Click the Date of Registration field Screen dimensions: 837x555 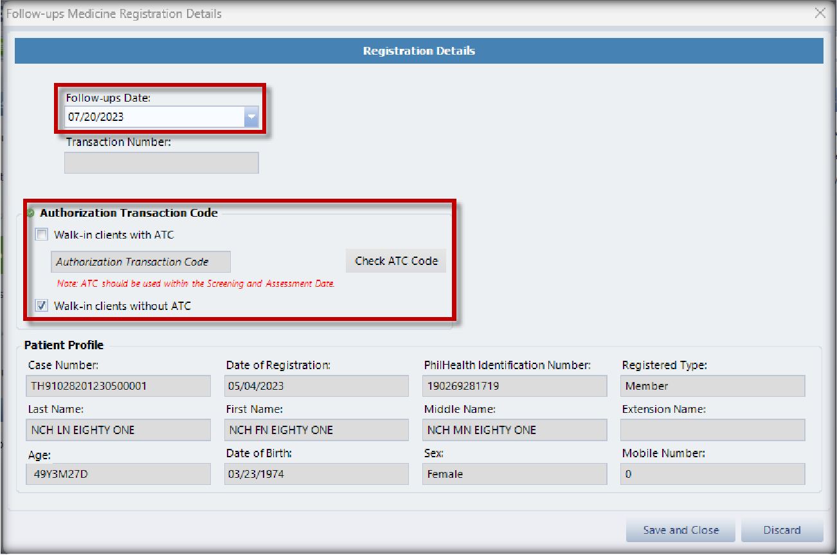(316, 386)
